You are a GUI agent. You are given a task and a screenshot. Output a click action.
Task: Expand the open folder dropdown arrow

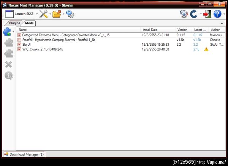pyautogui.click(x=63, y=14)
